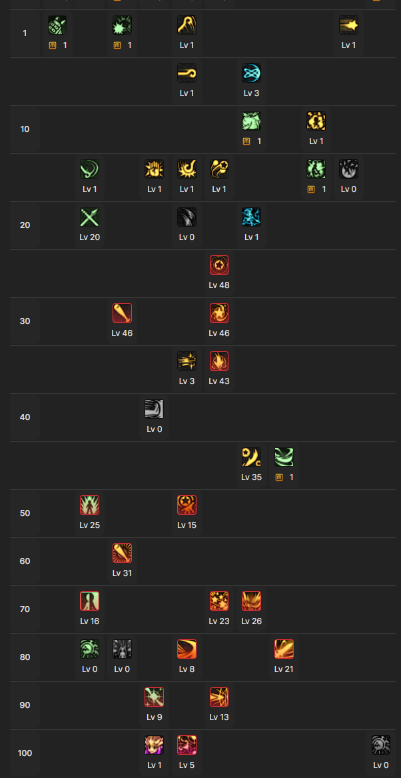This screenshot has width=401, height=778.
Task: Click the orange slash skill at Lv 8
Action: pyautogui.click(x=187, y=649)
